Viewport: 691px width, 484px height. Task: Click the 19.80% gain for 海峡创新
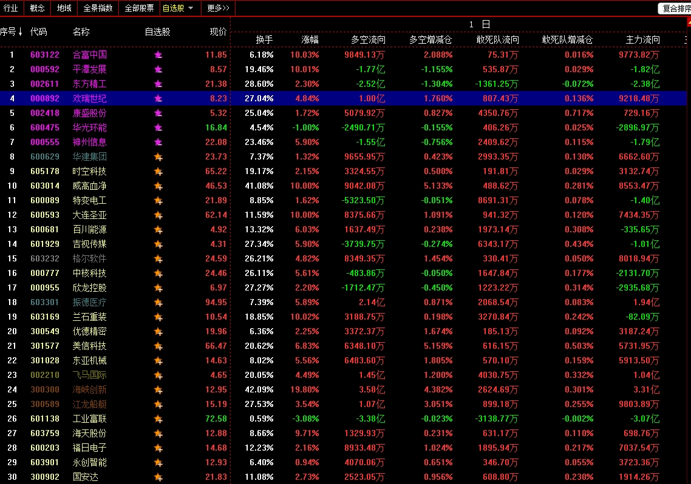(305, 389)
